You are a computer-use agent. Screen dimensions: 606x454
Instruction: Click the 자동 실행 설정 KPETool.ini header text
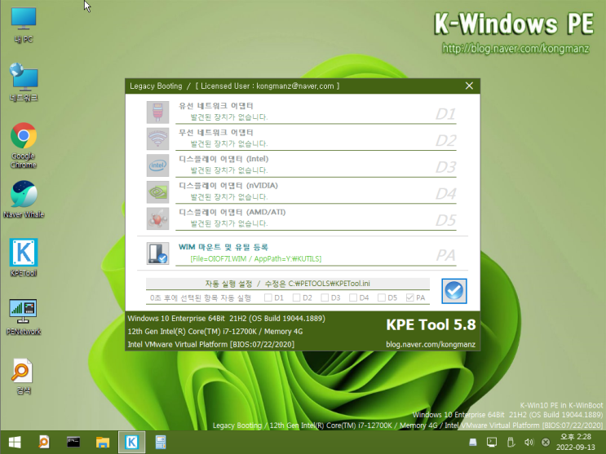(x=288, y=284)
